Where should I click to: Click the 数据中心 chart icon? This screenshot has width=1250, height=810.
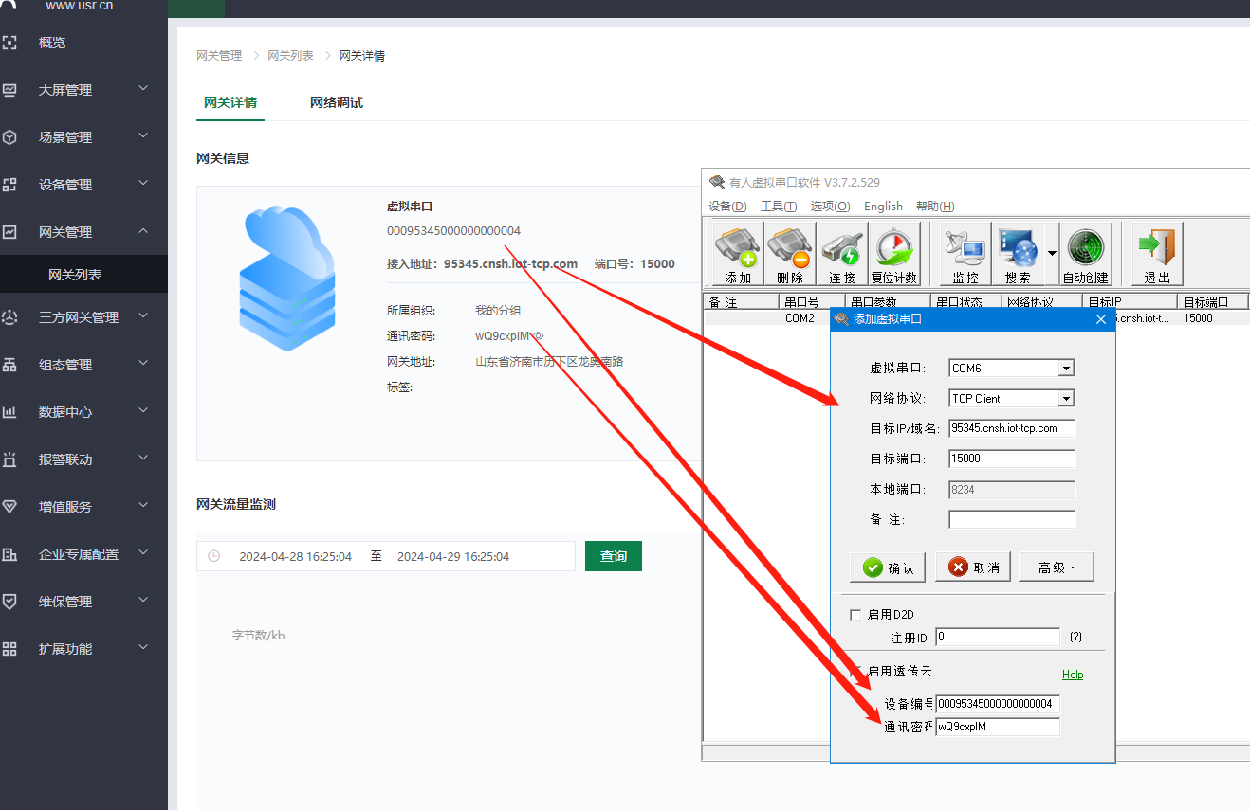coord(9,412)
